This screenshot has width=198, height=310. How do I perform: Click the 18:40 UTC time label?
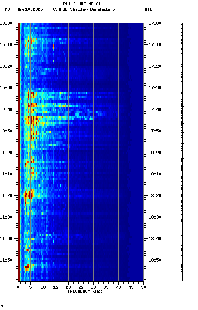155,239
